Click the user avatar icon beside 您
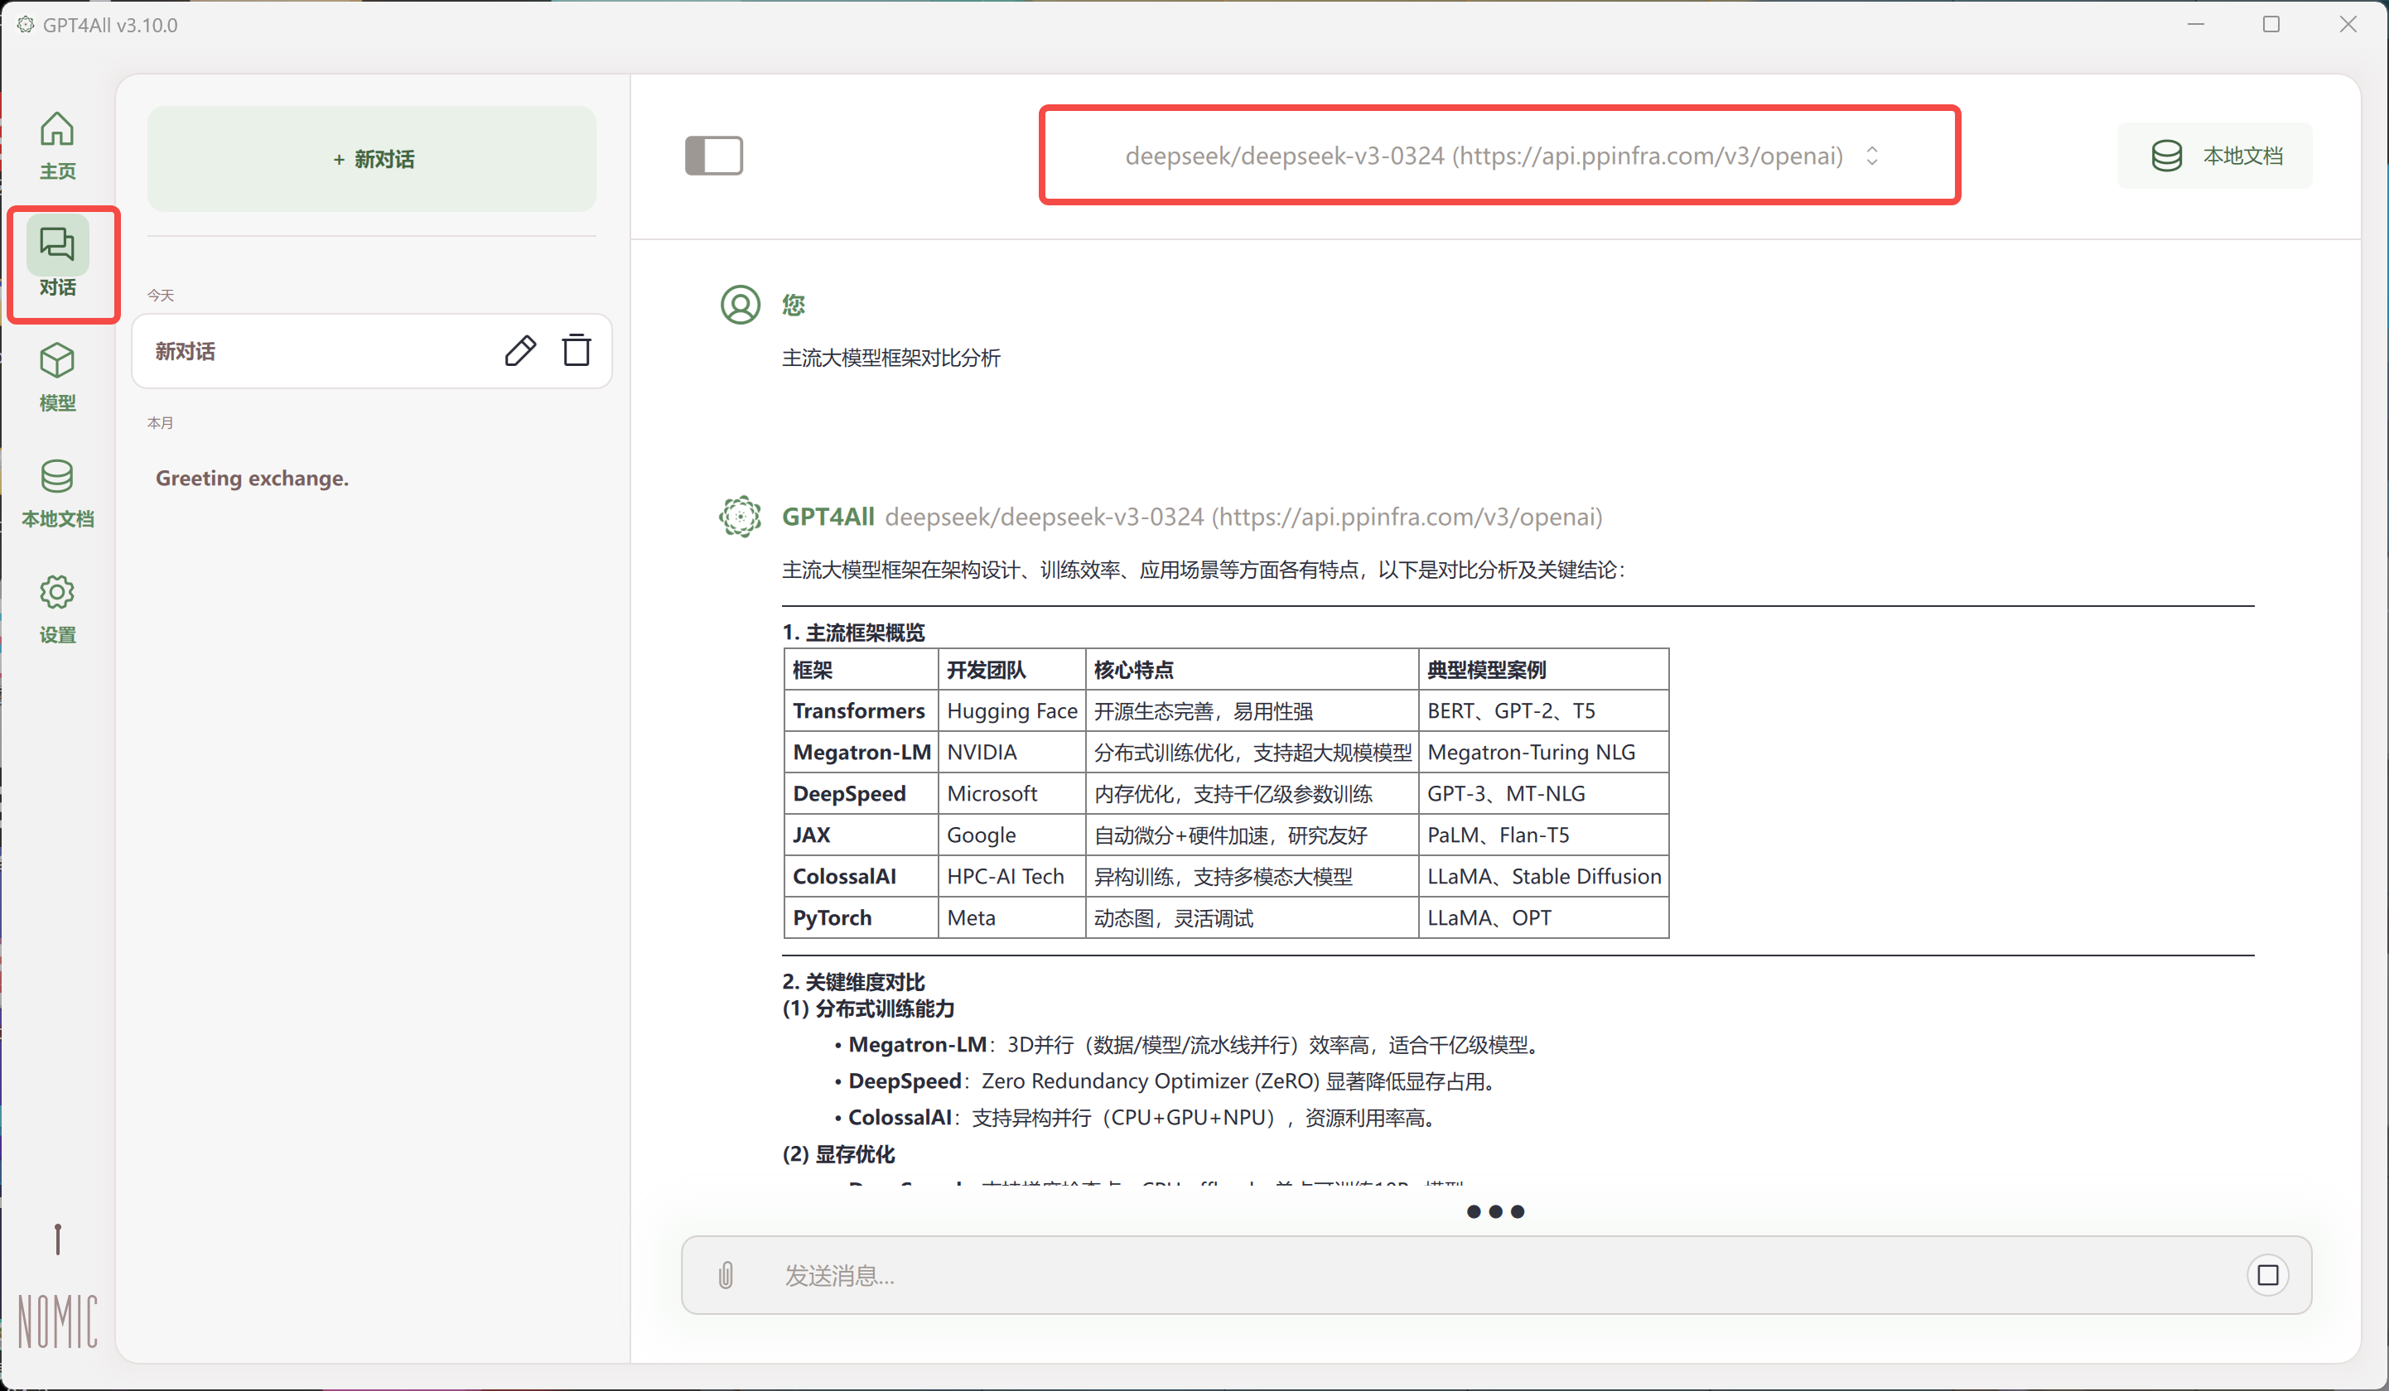Viewport: 2389px width, 1391px height. click(x=740, y=306)
